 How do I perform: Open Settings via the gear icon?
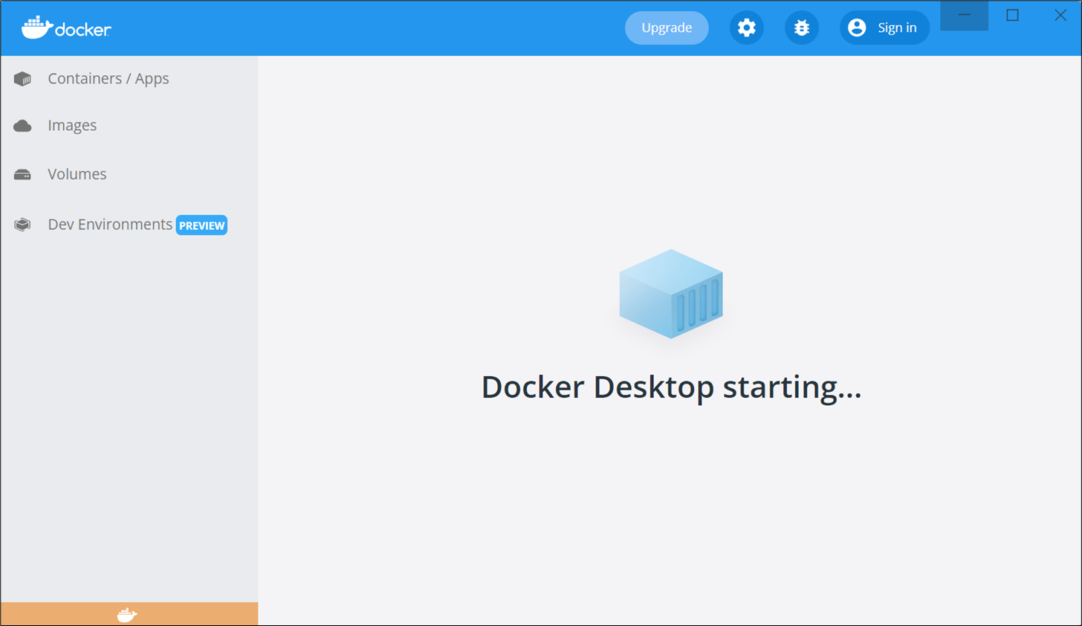tap(746, 28)
